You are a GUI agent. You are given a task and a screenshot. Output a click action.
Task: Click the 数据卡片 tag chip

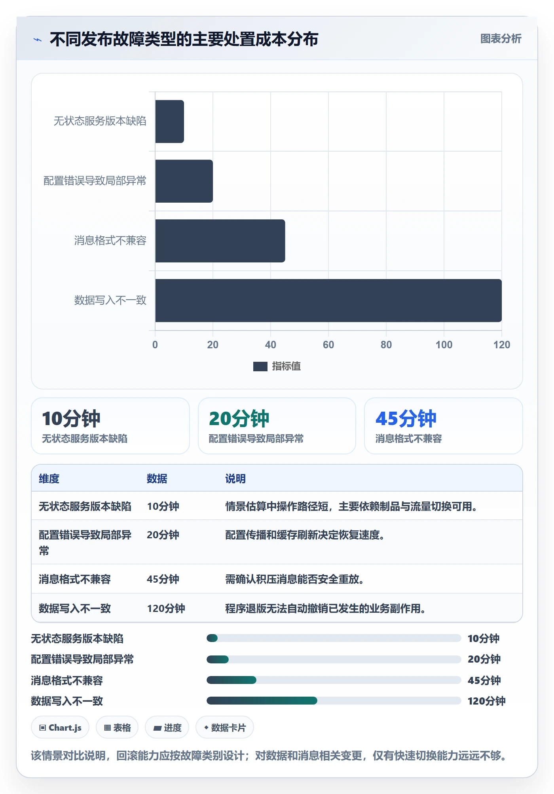[225, 728]
